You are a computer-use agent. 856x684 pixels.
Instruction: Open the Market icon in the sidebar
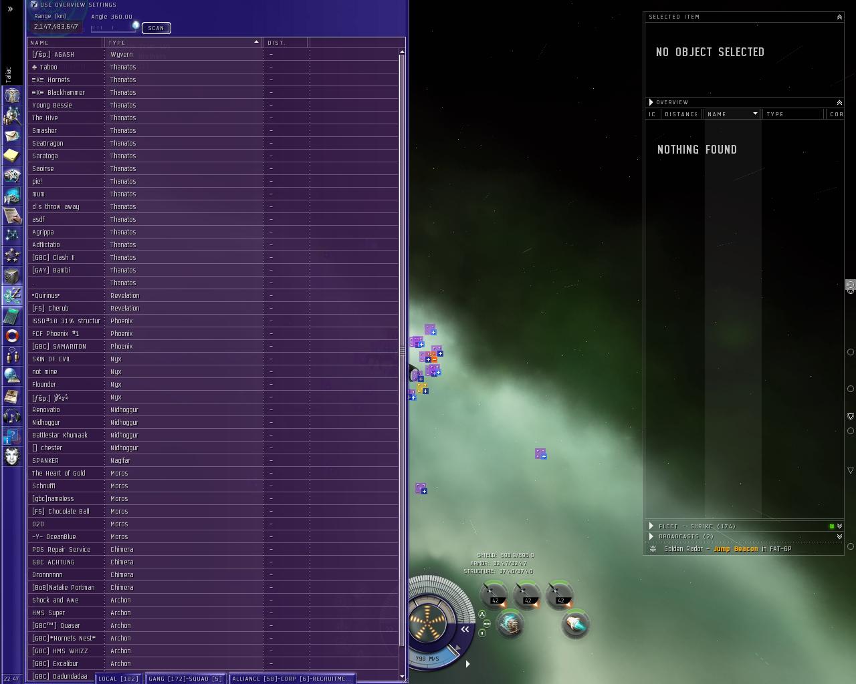(12, 196)
